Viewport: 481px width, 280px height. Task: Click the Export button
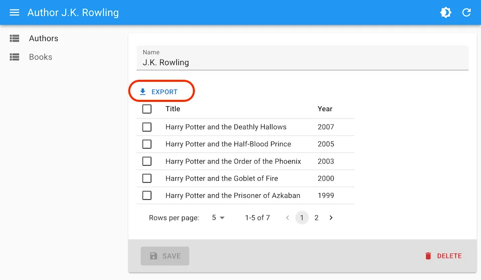tap(159, 92)
